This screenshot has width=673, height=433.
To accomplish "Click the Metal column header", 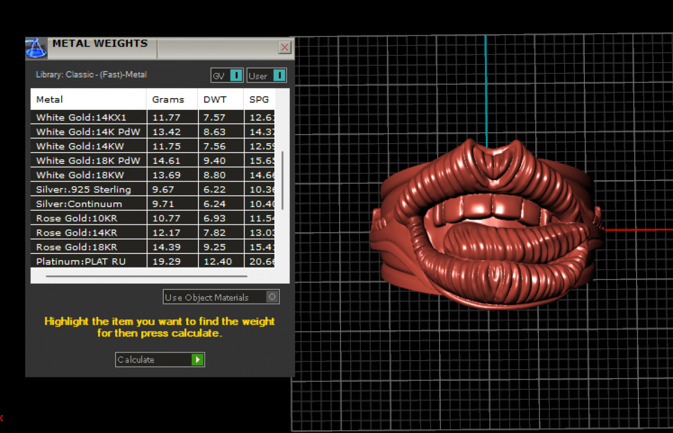I will (x=49, y=99).
